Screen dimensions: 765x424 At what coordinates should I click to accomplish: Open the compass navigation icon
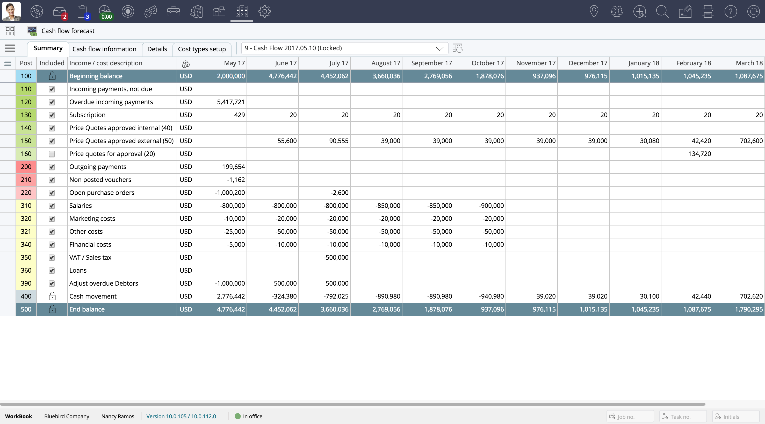pos(37,11)
